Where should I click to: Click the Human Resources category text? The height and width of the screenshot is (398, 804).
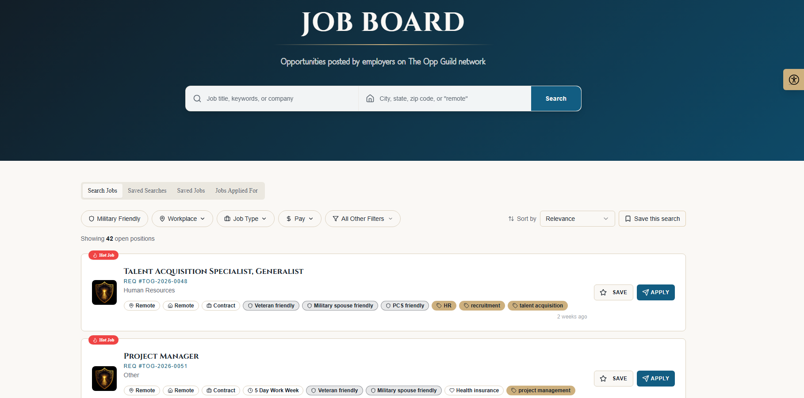click(x=149, y=290)
